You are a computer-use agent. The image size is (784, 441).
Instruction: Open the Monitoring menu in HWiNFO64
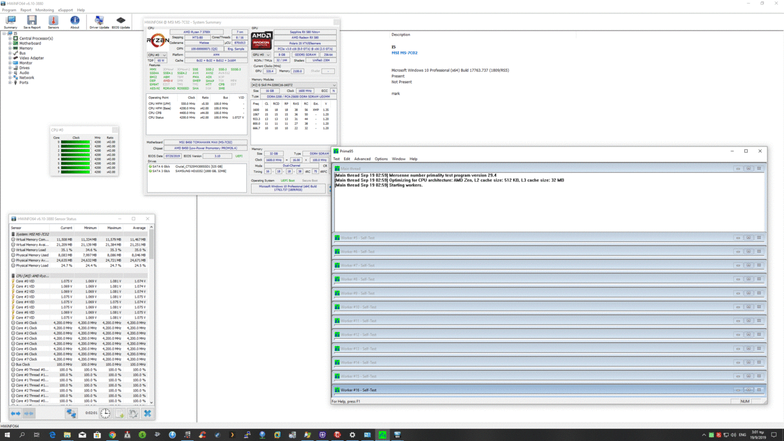coord(44,10)
